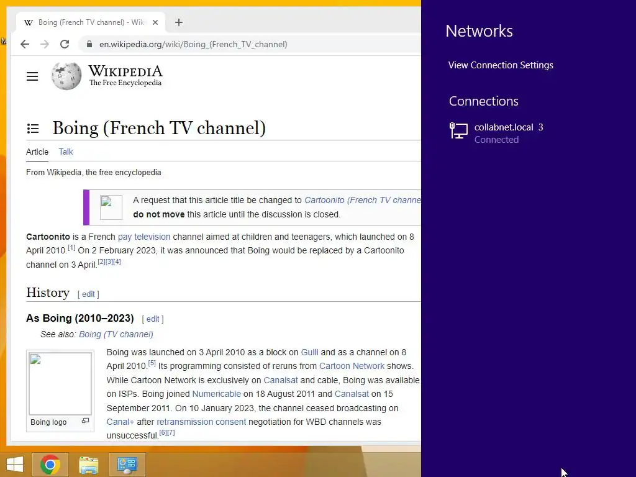Click the browser Back arrow
The height and width of the screenshot is (477, 636).
pos(25,44)
